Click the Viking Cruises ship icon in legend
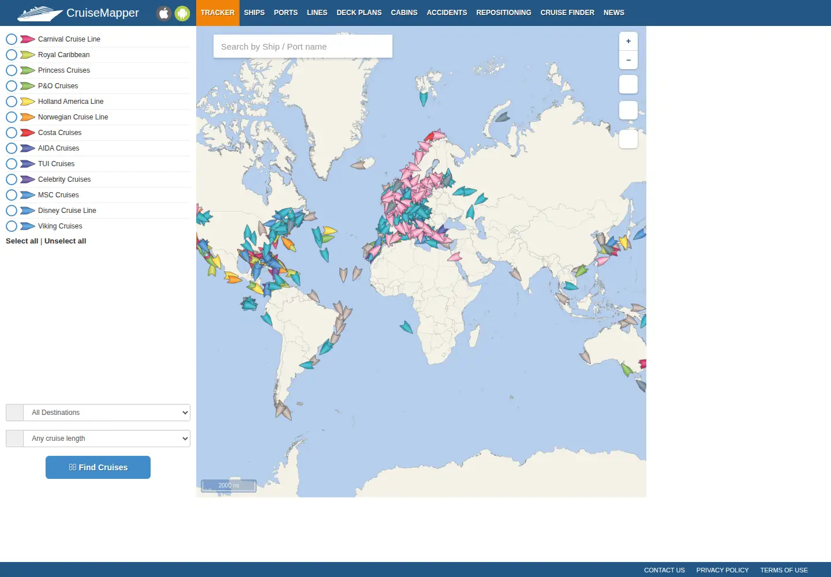Viewport: 831px width, 577px height. point(28,226)
